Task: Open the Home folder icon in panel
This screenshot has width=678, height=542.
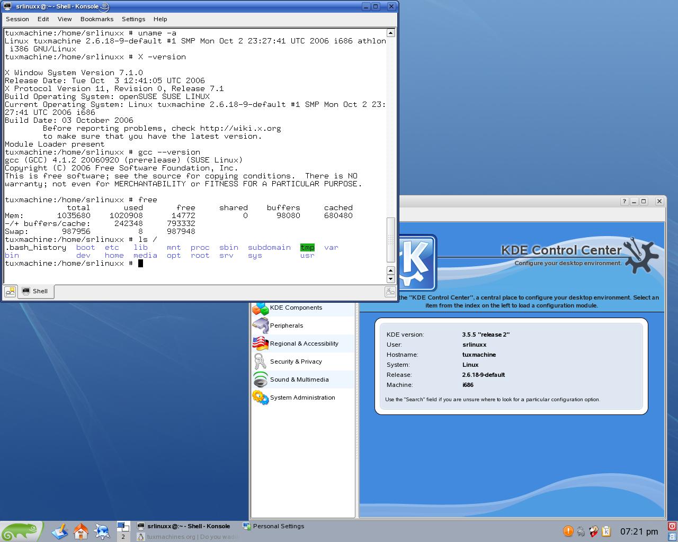Action: (81, 531)
